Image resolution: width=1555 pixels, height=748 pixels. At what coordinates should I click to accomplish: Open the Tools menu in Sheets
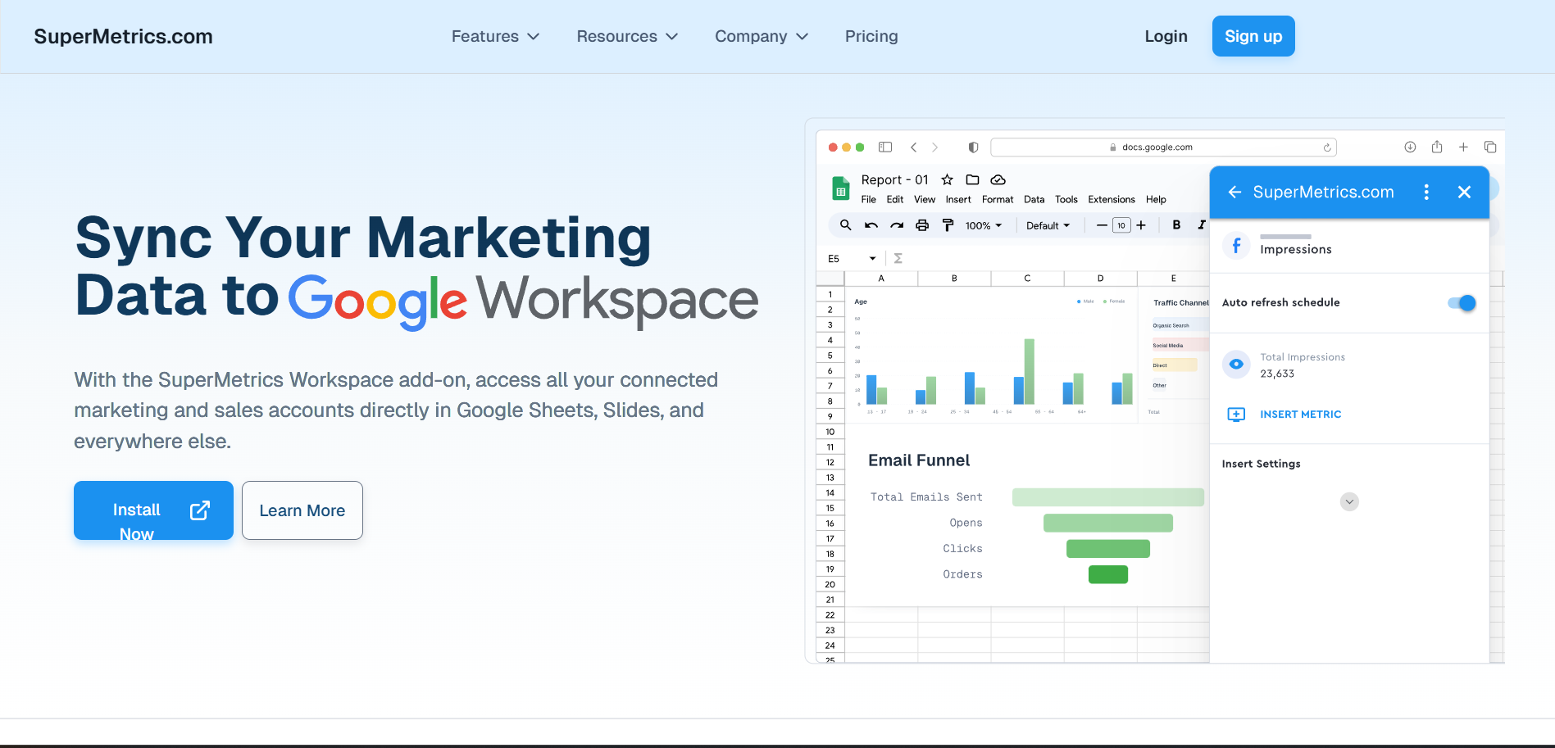1066,199
